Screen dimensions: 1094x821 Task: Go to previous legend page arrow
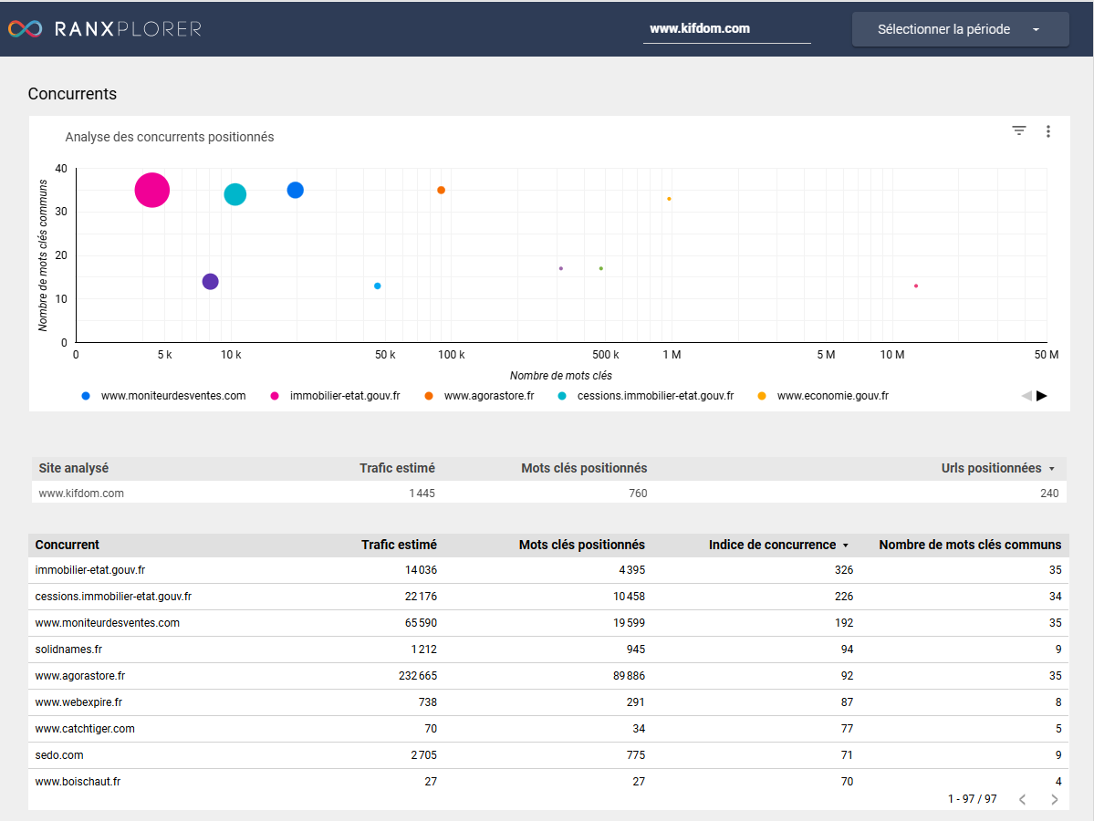(1026, 396)
